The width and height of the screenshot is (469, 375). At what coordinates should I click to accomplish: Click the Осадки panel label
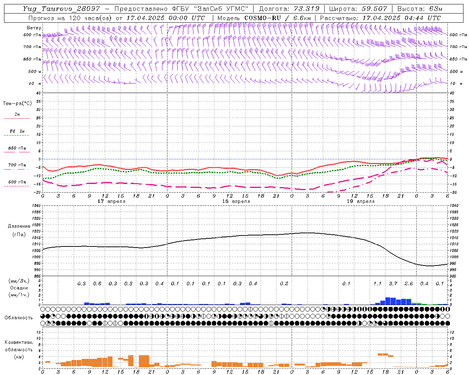coord(19,288)
